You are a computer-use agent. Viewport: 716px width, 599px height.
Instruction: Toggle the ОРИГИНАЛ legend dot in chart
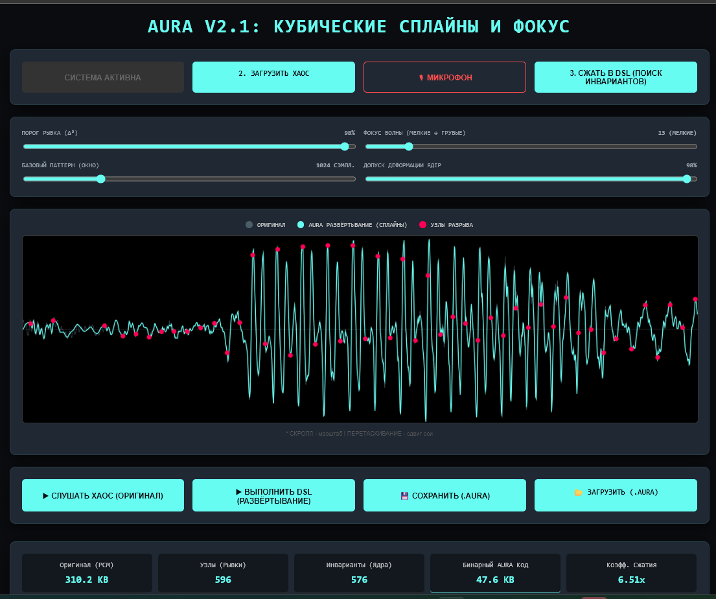[x=249, y=225]
